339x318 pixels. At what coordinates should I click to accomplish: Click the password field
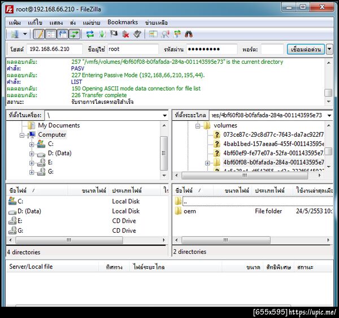pos(212,49)
